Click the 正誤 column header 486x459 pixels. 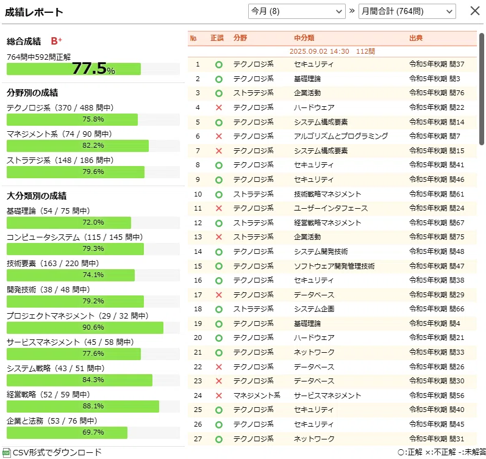pyautogui.click(x=217, y=38)
